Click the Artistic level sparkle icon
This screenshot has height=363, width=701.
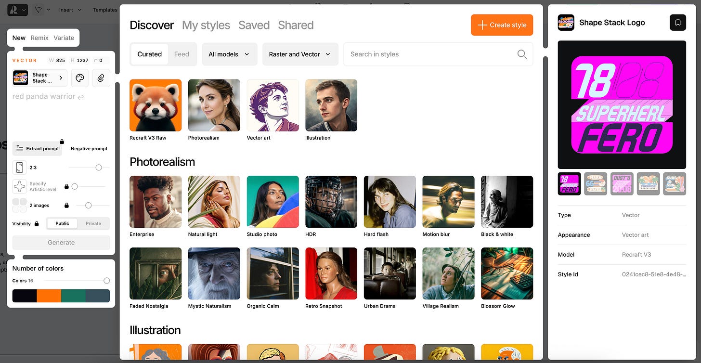[19, 186]
